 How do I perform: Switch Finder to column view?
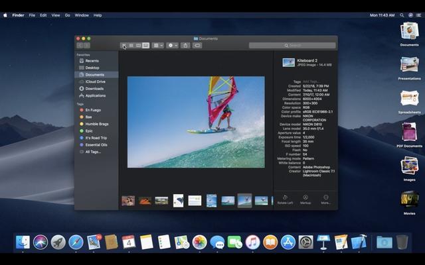(x=139, y=46)
